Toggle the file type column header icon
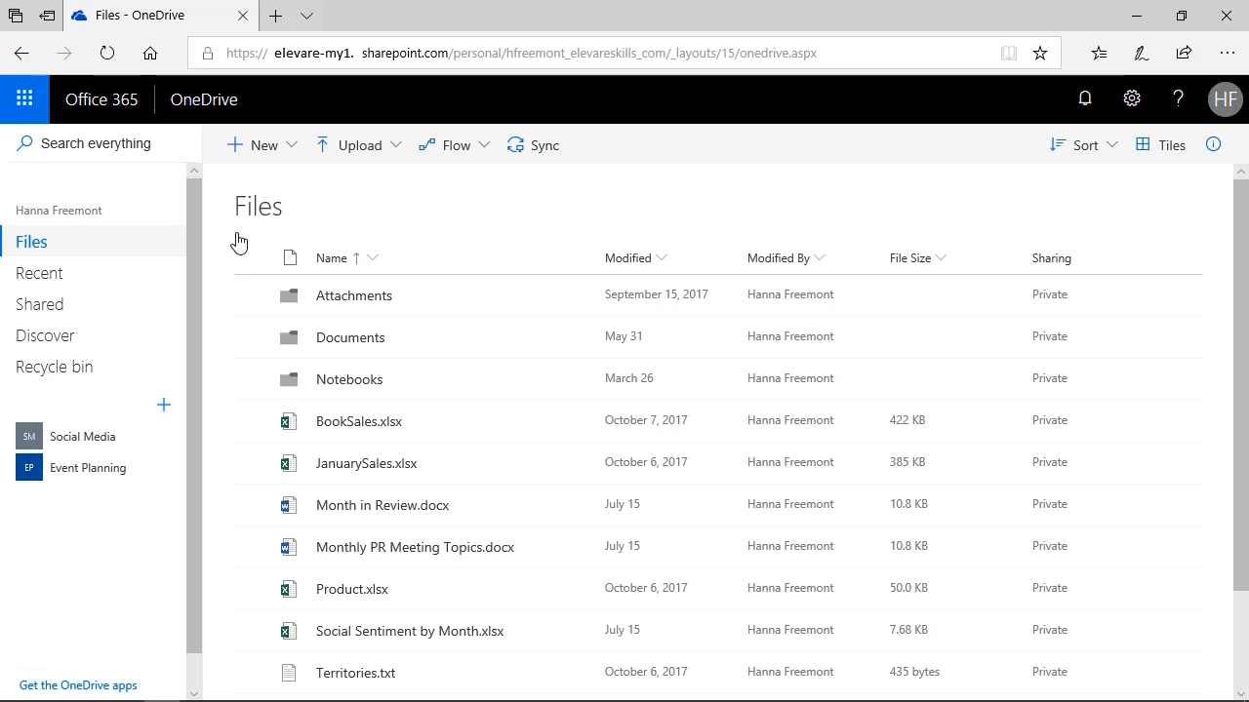This screenshot has width=1249, height=702. click(290, 258)
